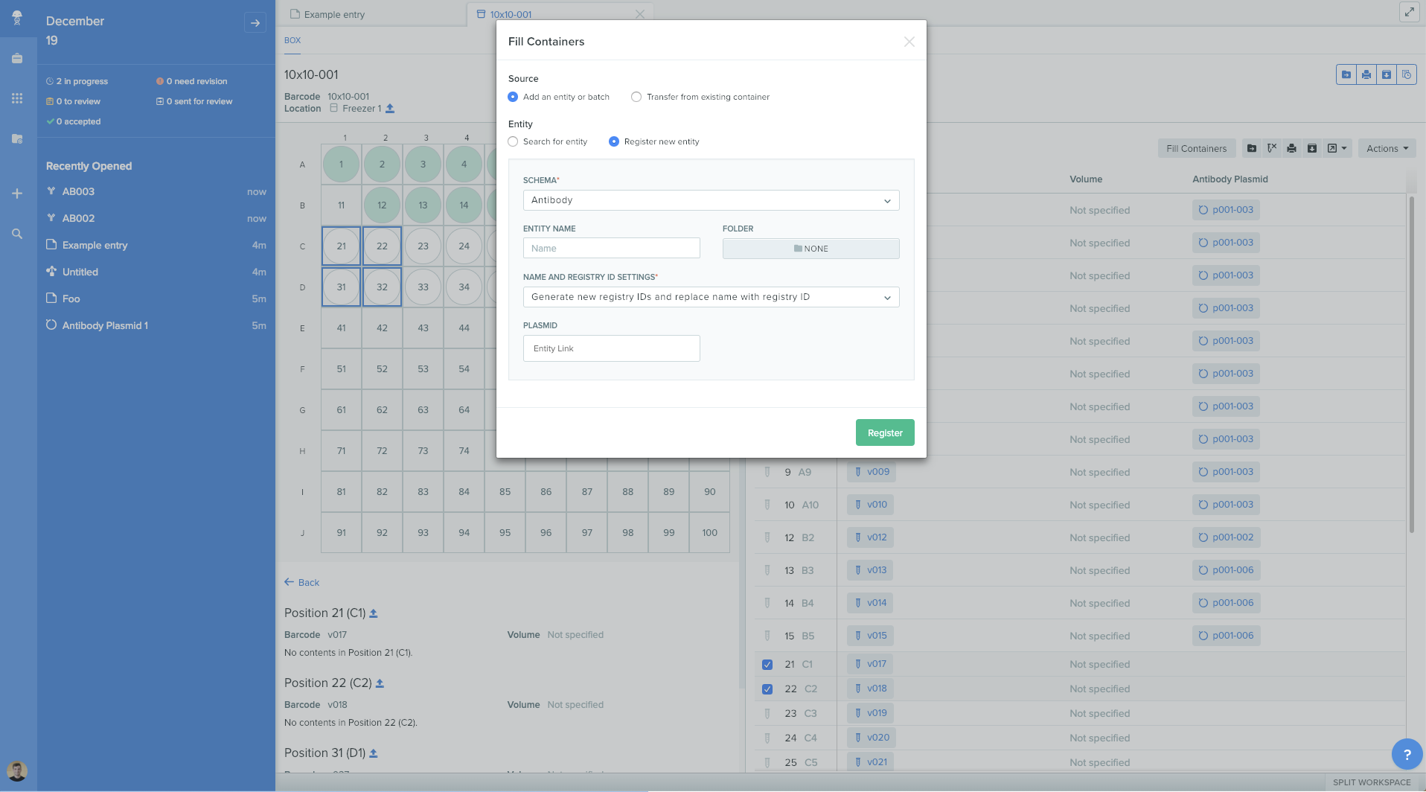
Task: Click upload icon beside Position 31 (D1)
Action: coord(374,753)
